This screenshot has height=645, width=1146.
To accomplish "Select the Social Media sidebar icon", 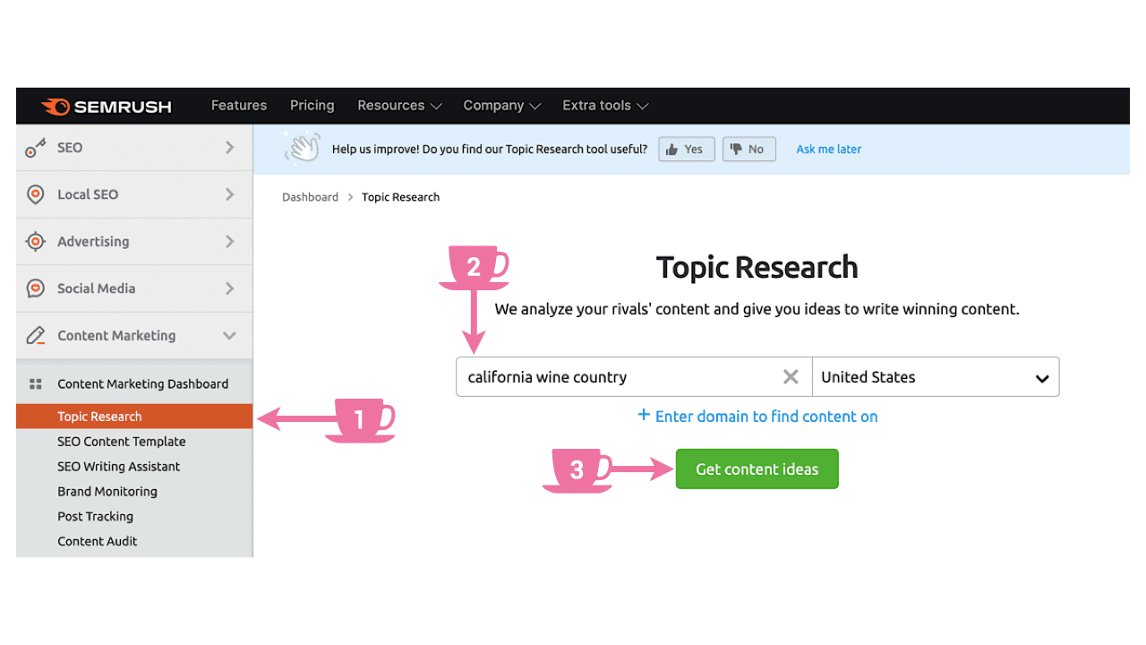I will [34, 288].
